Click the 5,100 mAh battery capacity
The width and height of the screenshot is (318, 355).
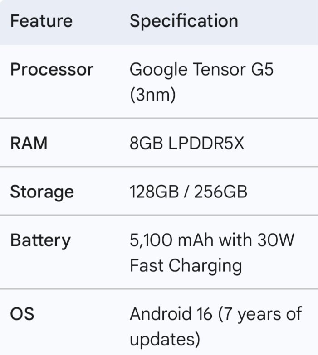(172, 240)
